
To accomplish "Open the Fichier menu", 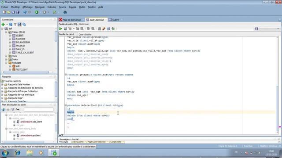I will pyautogui.click(x=5, y=7).
